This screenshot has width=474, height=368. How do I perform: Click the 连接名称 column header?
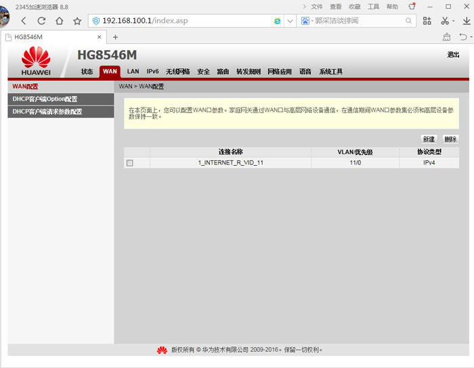pos(231,152)
